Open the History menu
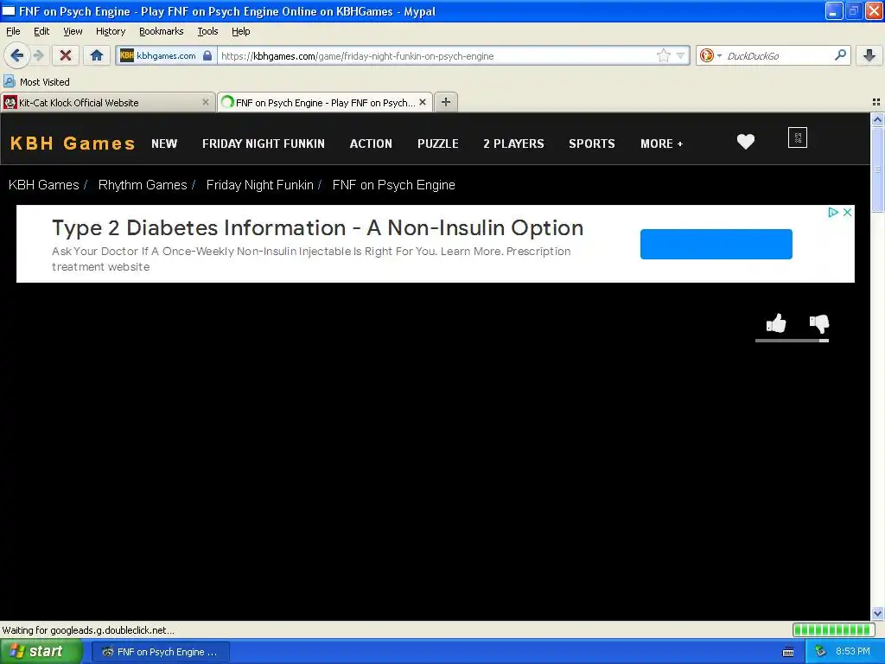The height and width of the screenshot is (664, 885). click(x=110, y=31)
